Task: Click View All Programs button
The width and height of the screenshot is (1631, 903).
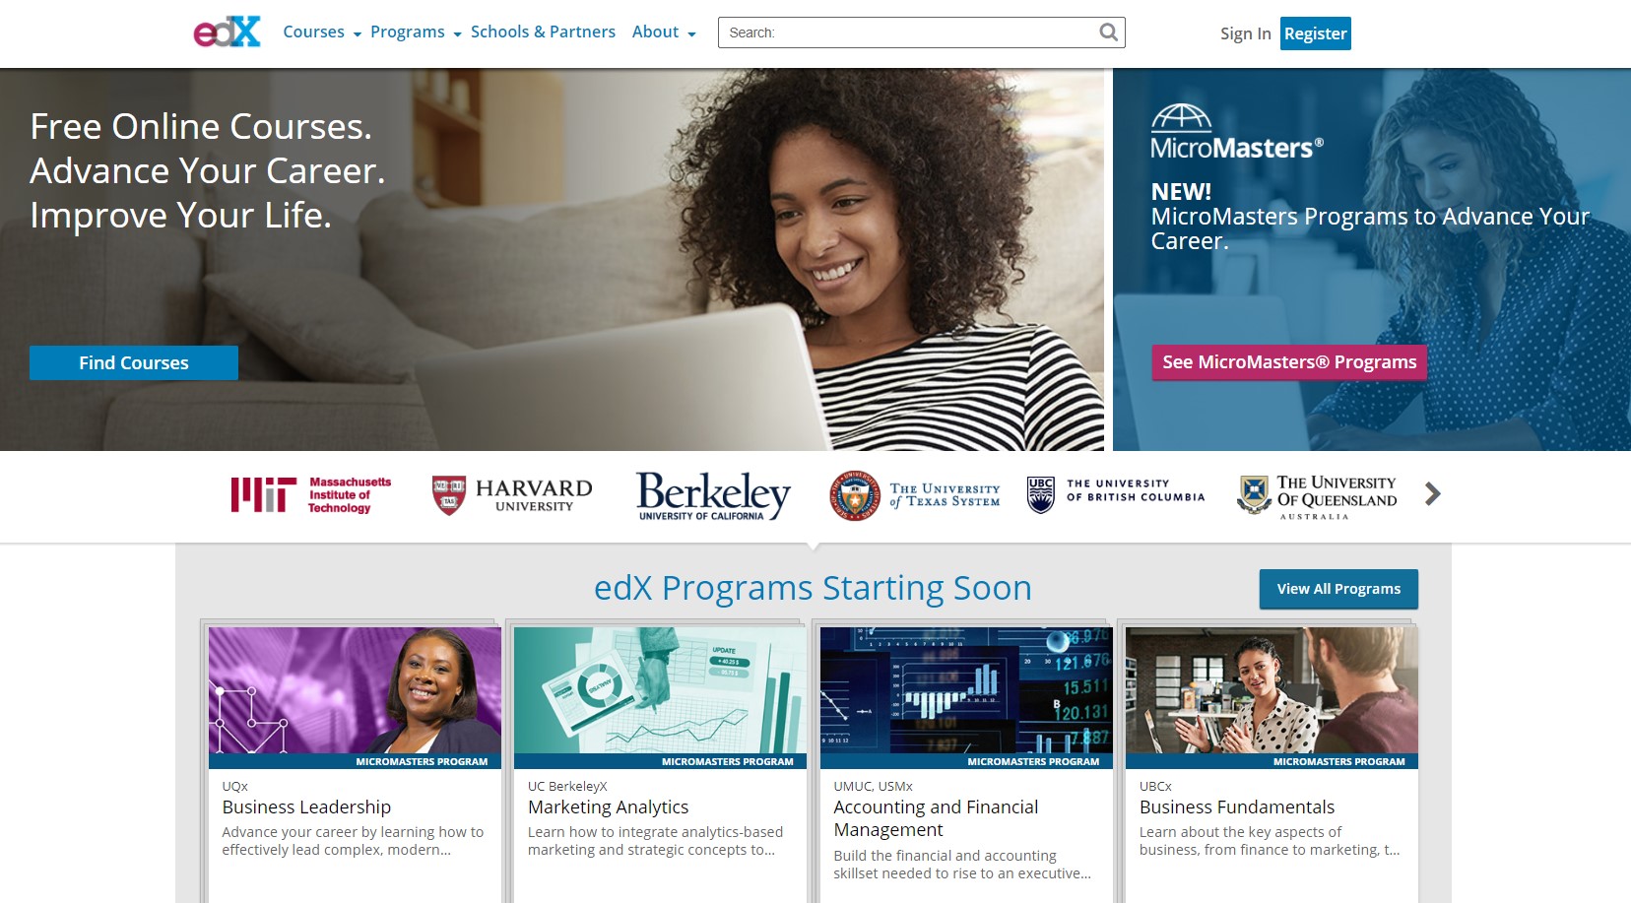Action: coord(1338,589)
